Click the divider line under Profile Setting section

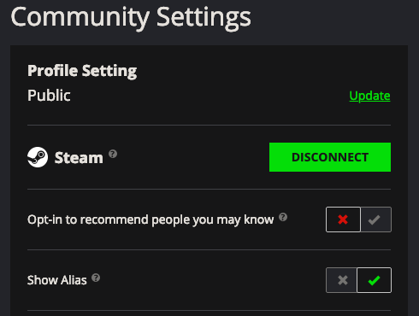[x=209, y=125]
